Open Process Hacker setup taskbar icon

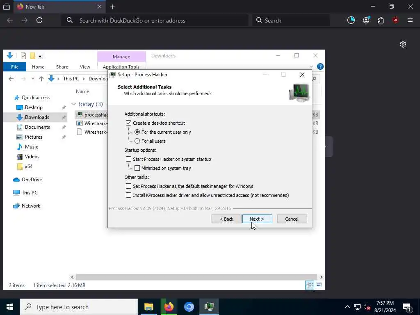[x=209, y=307]
